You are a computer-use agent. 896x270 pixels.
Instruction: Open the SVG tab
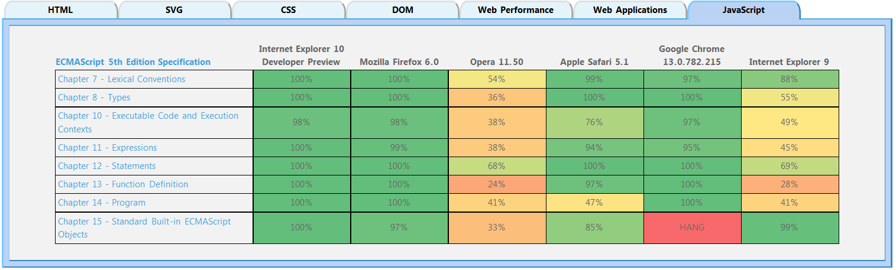(x=174, y=10)
